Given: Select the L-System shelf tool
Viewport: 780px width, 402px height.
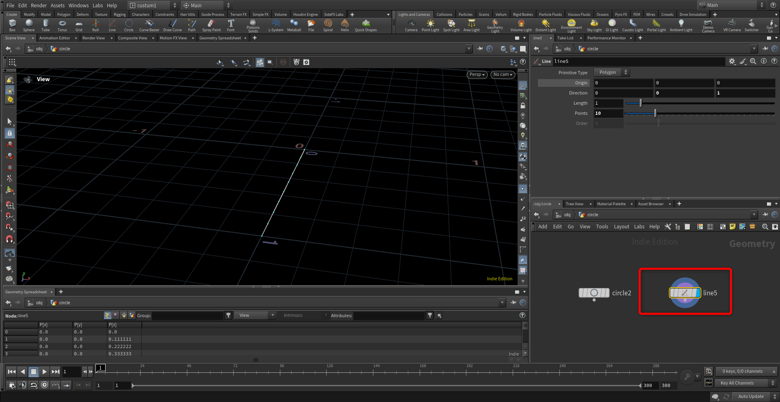Looking at the screenshot, I should 276,25.
